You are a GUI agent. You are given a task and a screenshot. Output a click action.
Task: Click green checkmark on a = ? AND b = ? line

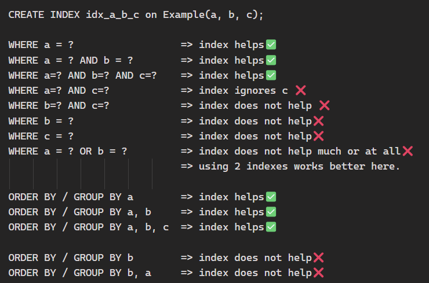point(270,60)
